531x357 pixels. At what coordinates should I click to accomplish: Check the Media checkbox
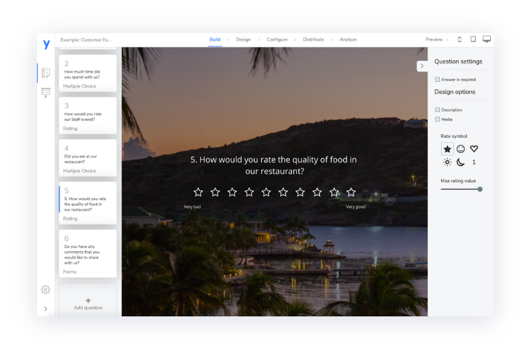(x=437, y=119)
